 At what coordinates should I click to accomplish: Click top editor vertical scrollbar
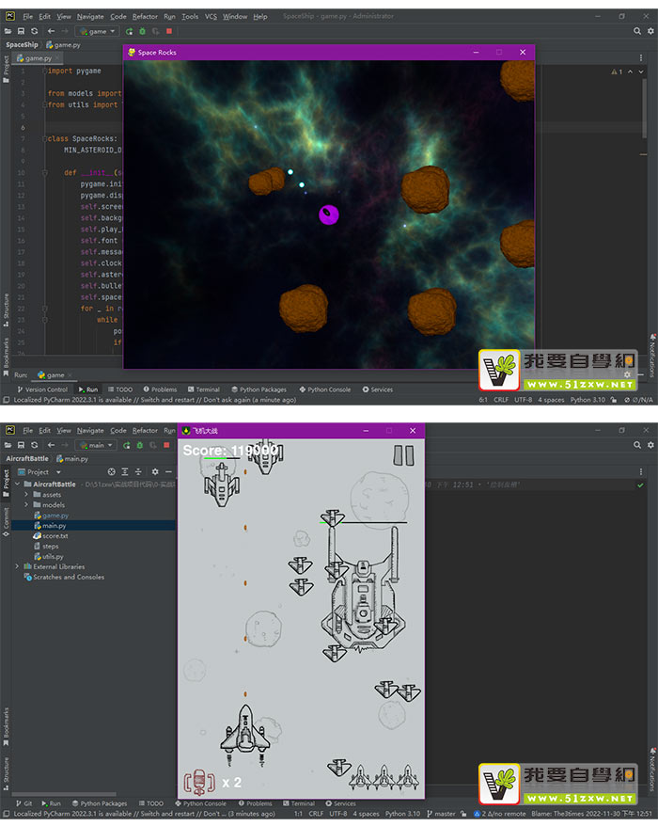tap(644, 108)
